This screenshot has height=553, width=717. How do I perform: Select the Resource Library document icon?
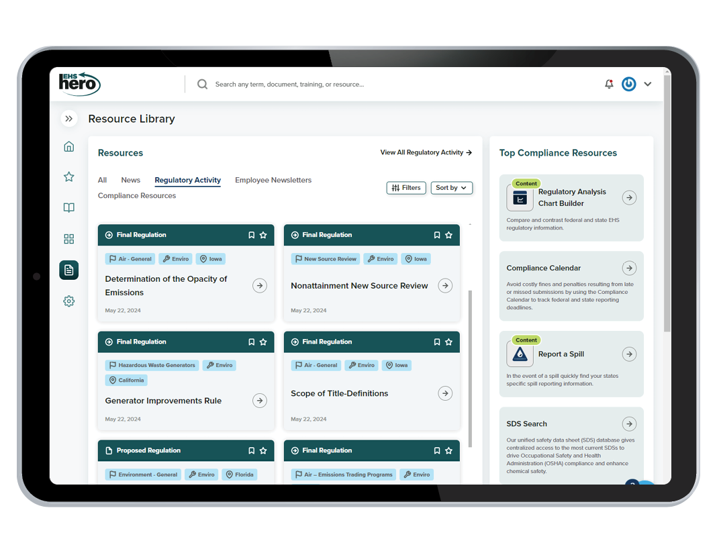click(68, 270)
